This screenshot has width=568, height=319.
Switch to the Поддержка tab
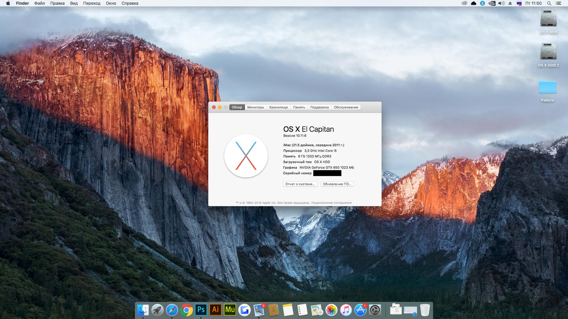(x=319, y=107)
